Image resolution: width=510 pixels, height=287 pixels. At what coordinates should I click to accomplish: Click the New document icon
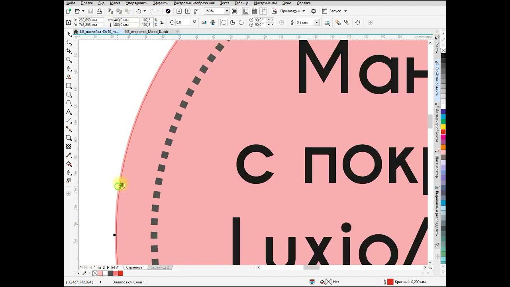tap(69, 11)
